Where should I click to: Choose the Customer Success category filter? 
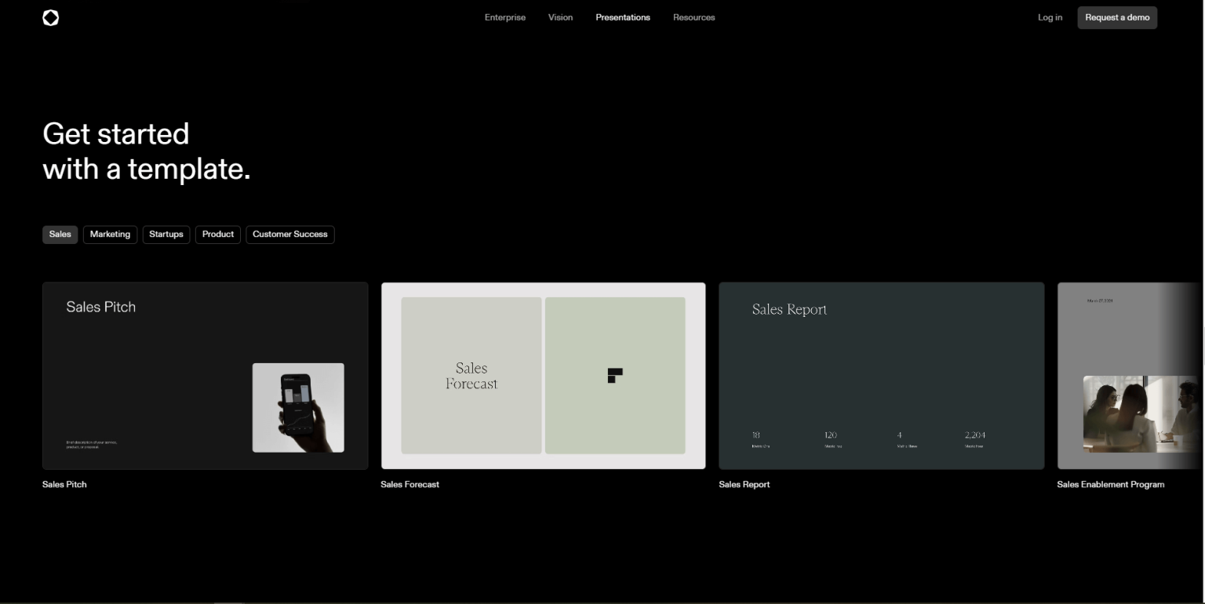point(290,235)
